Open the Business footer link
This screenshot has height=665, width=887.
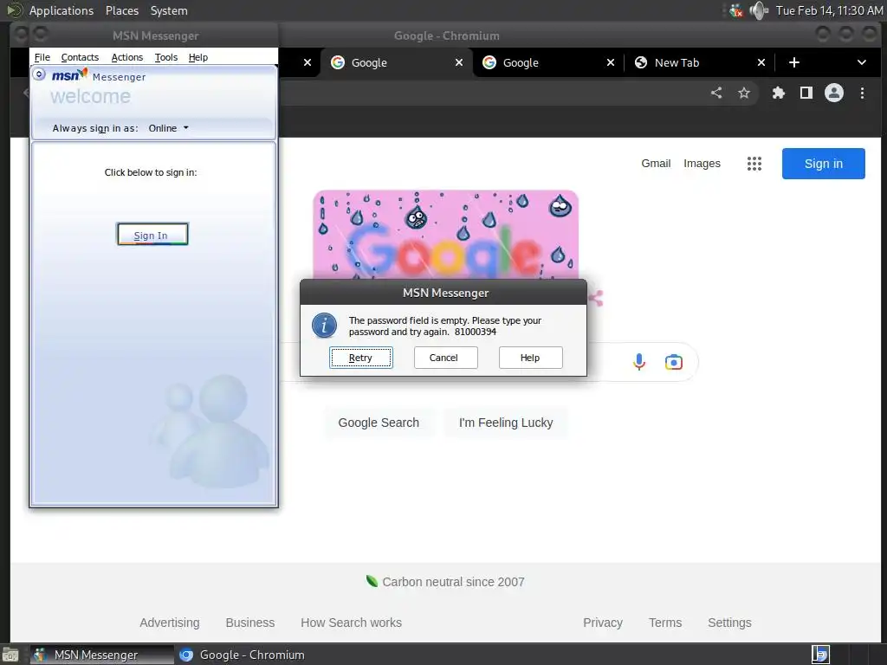[250, 623]
